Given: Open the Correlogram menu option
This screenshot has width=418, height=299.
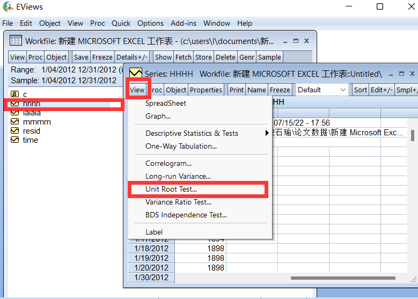Looking at the screenshot, I should click(168, 163).
